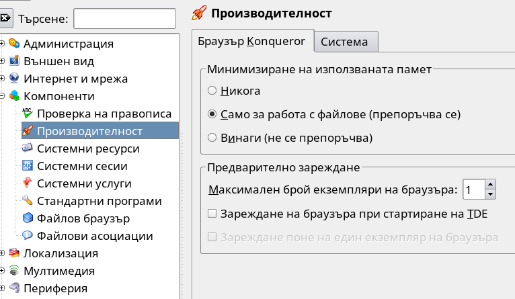Open Файлови асоциации settings entry

pyautogui.click(x=95, y=236)
